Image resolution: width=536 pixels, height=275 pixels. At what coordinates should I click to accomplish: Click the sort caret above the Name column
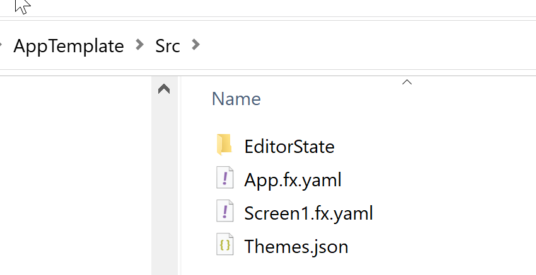click(407, 82)
